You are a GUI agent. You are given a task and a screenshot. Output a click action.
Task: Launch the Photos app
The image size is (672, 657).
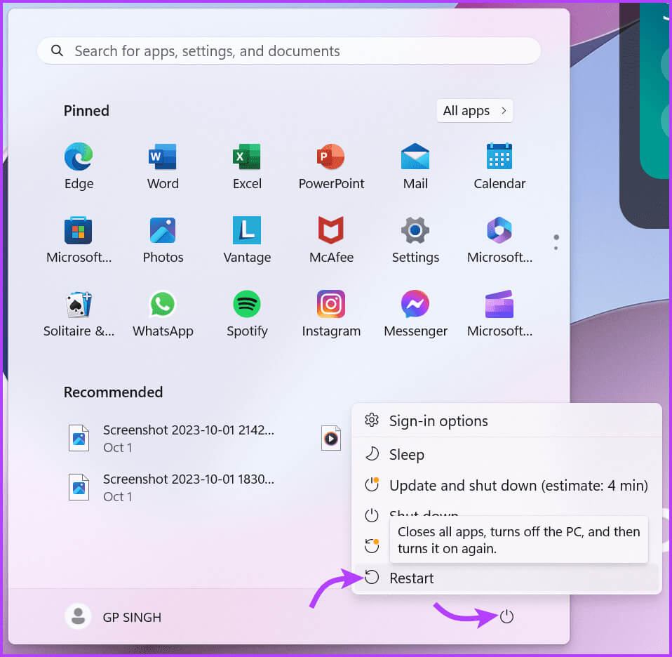(x=163, y=239)
